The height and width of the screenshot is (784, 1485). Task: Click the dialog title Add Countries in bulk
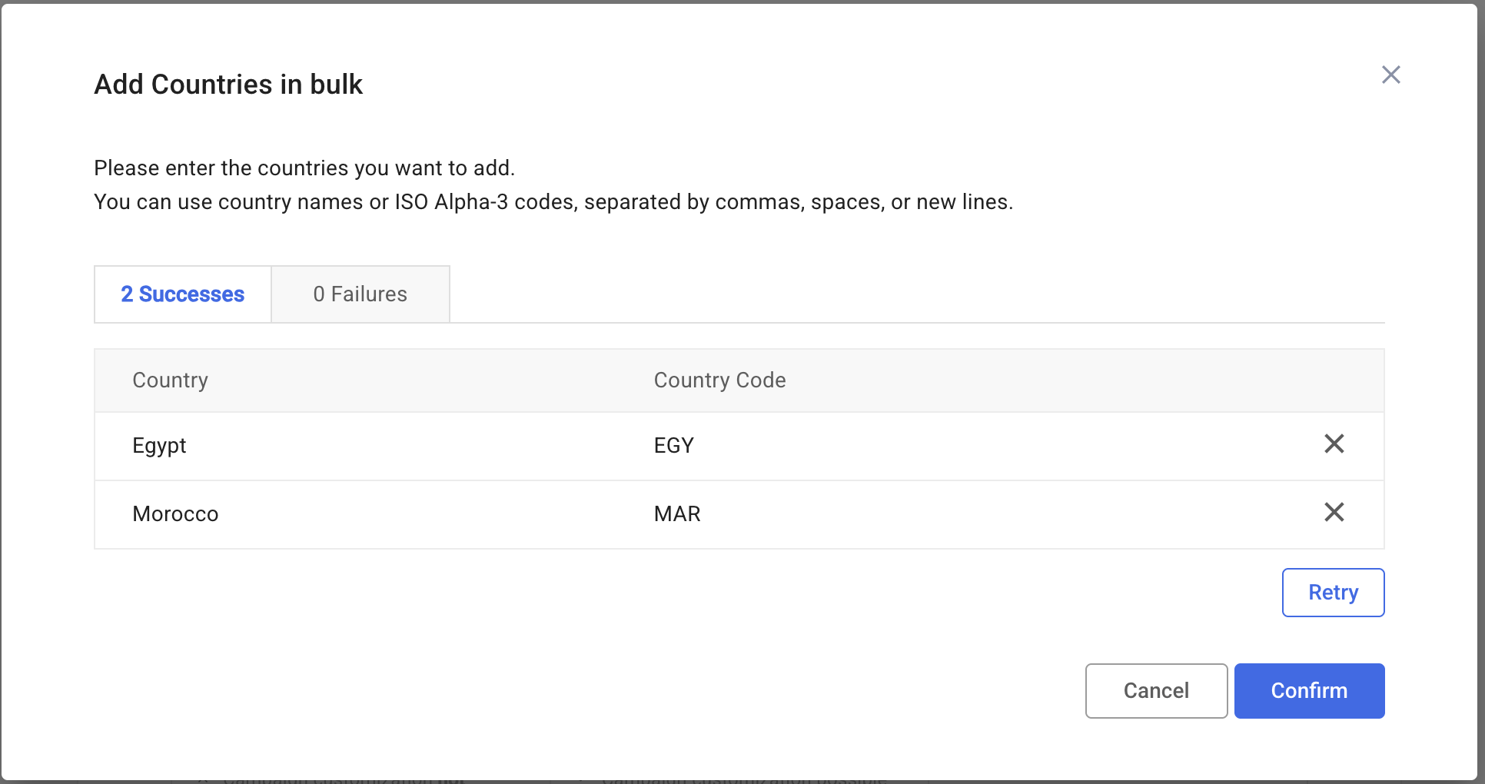pyautogui.click(x=228, y=85)
